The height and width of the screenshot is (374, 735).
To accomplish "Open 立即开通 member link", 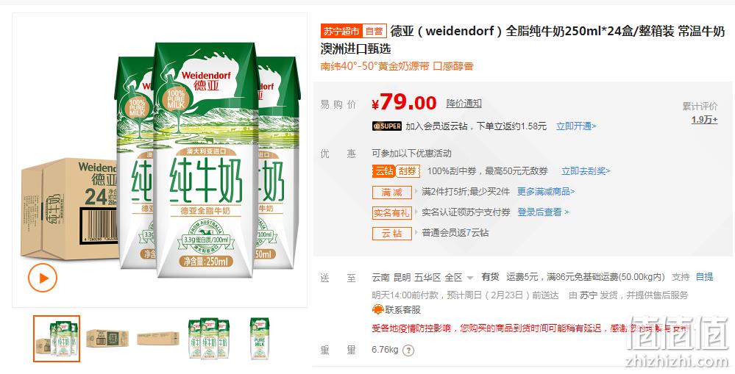I will (576, 126).
